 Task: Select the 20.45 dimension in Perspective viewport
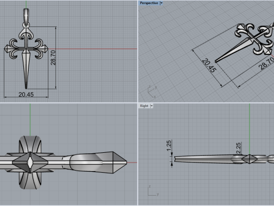209,65
